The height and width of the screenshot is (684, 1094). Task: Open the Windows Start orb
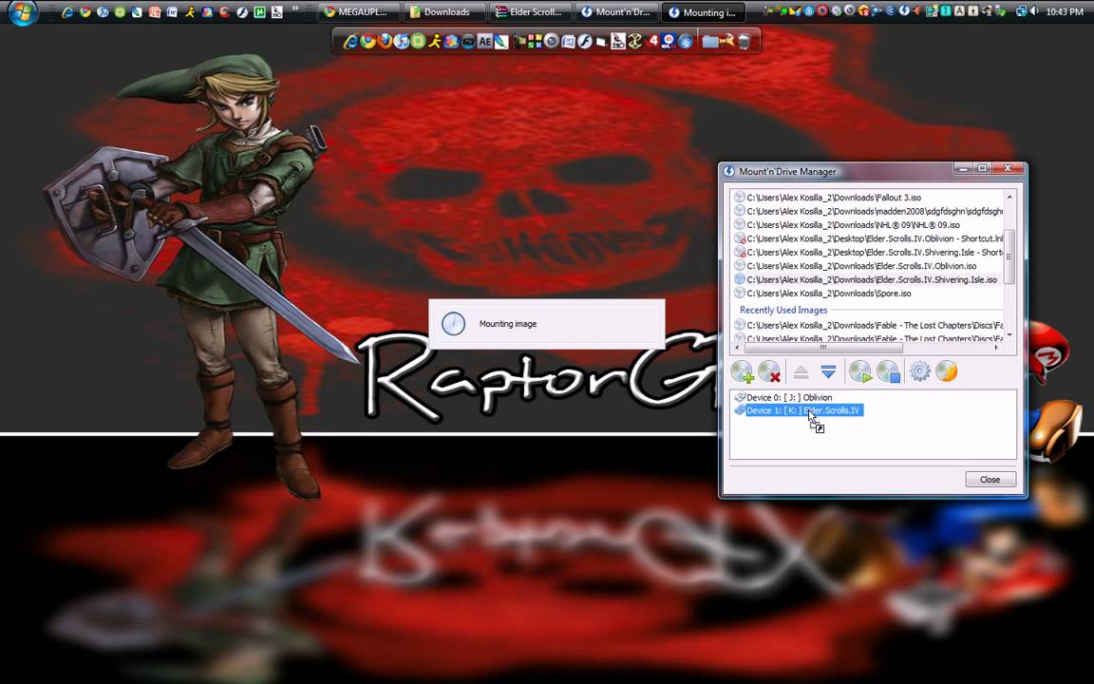[x=23, y=11]
